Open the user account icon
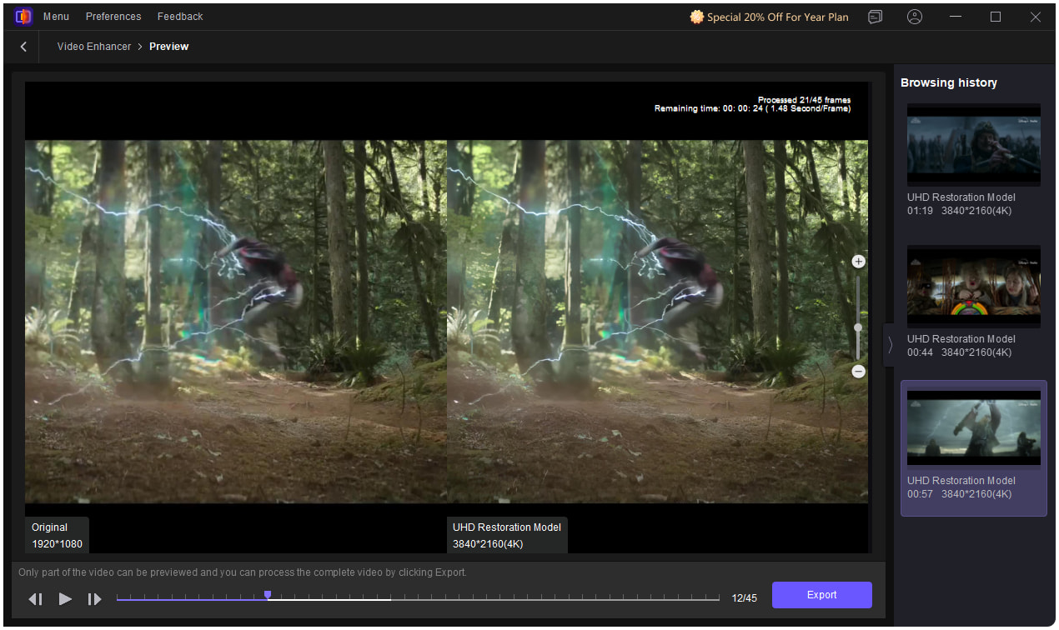 tap(916, 17)
